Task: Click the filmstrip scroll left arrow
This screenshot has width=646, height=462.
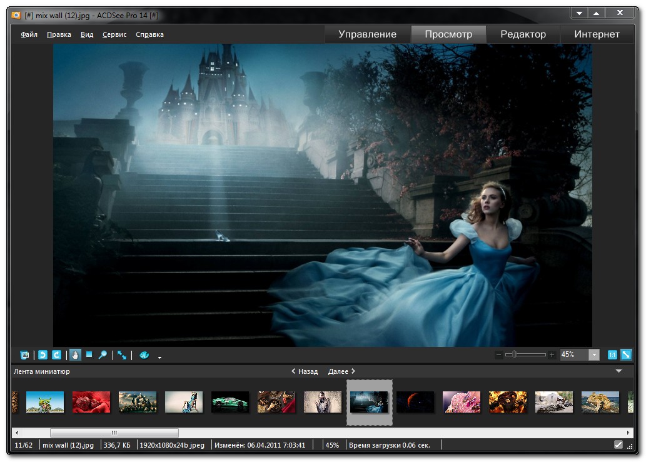Action: (x=16, y=433)
